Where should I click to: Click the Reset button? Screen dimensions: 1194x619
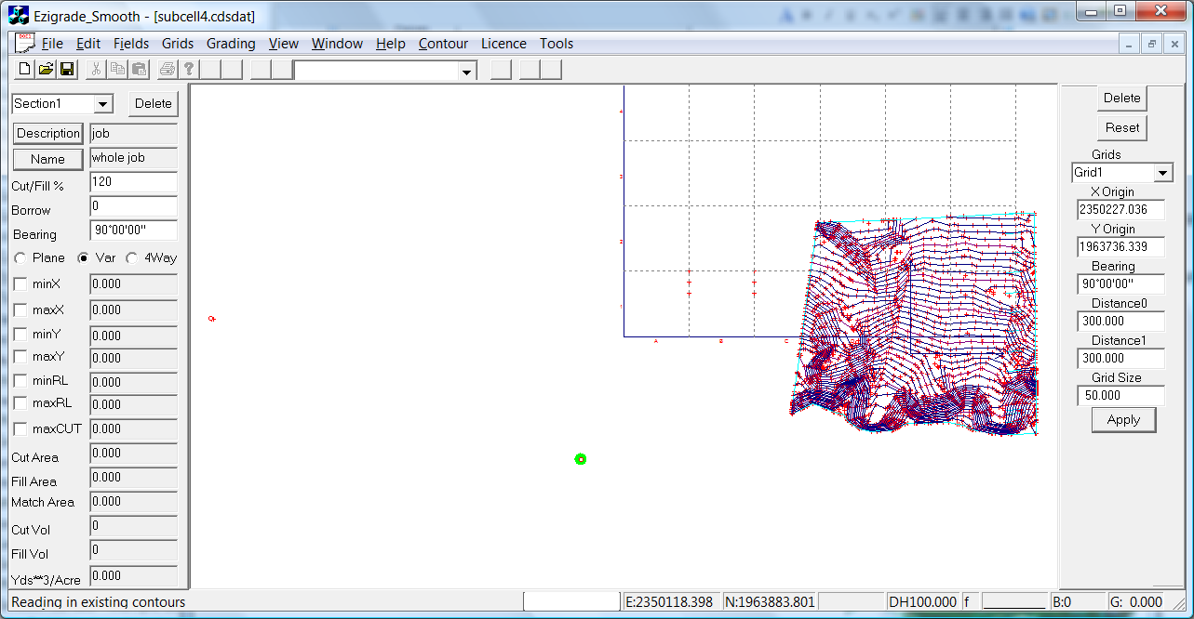point(1122,127)
